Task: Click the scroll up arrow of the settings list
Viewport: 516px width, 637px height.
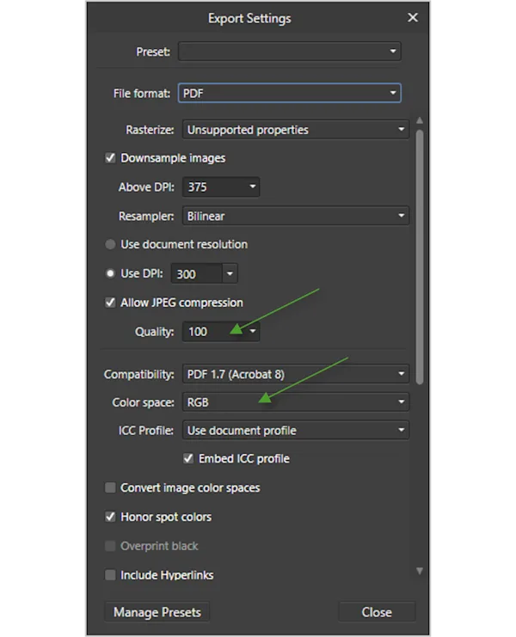Action: (420, 120)
